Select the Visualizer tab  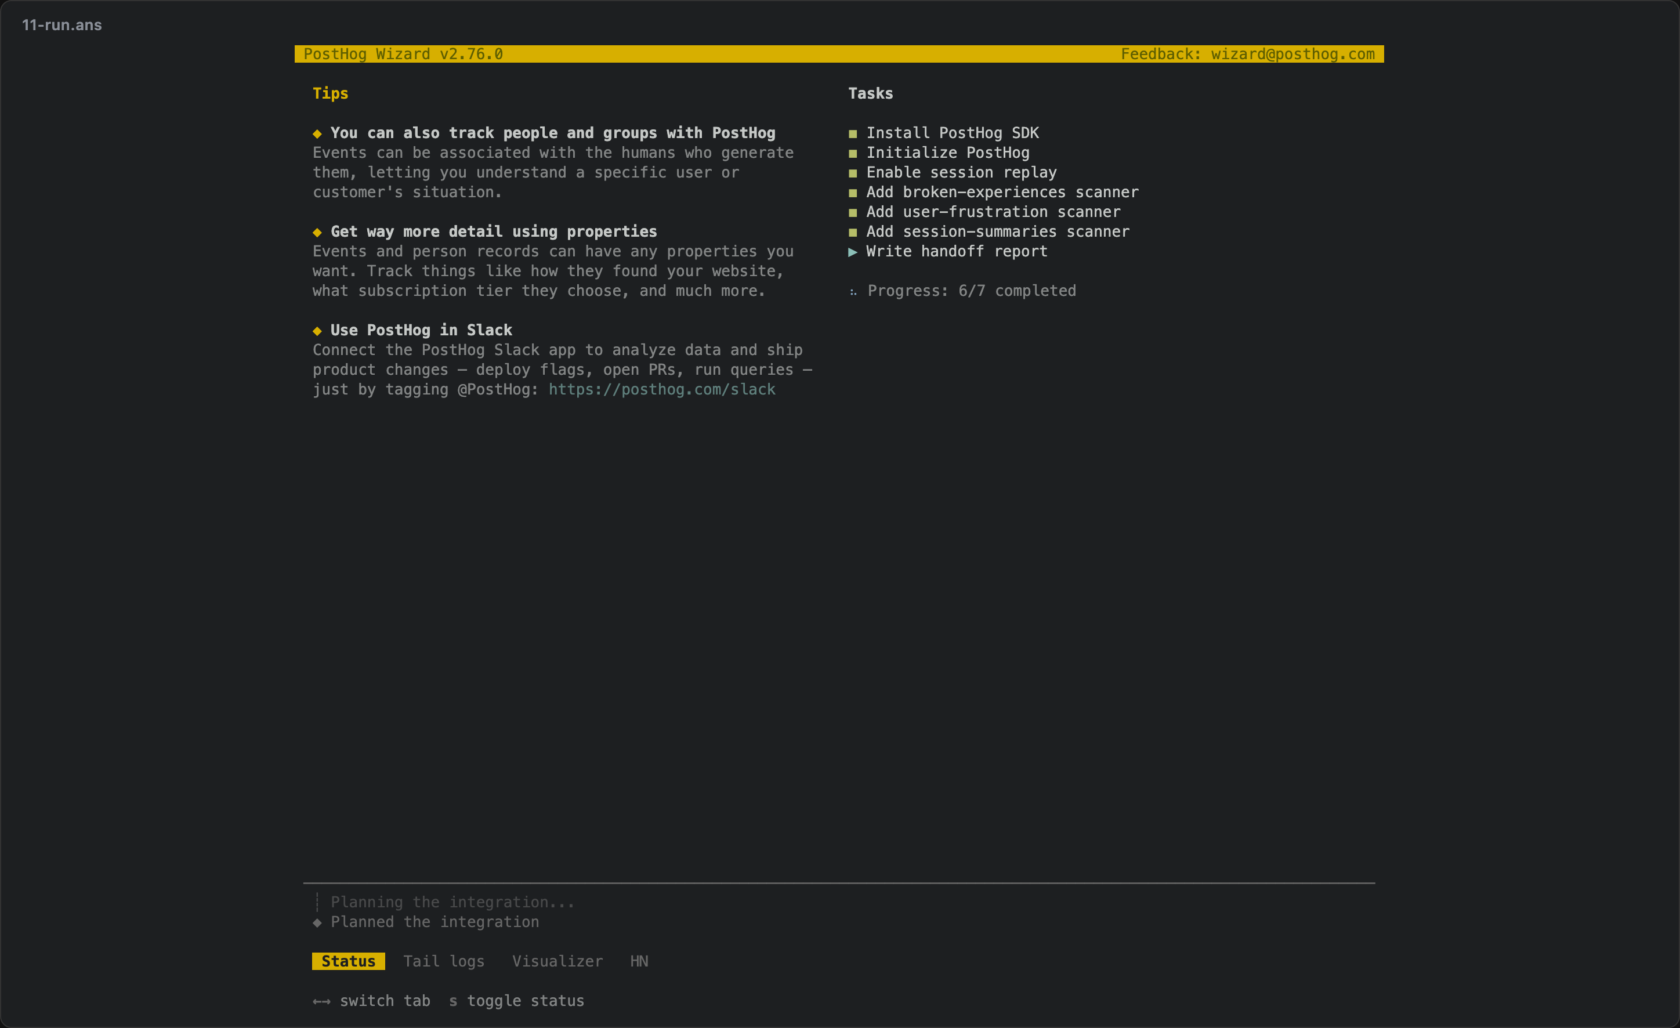[x=557, y=961]
